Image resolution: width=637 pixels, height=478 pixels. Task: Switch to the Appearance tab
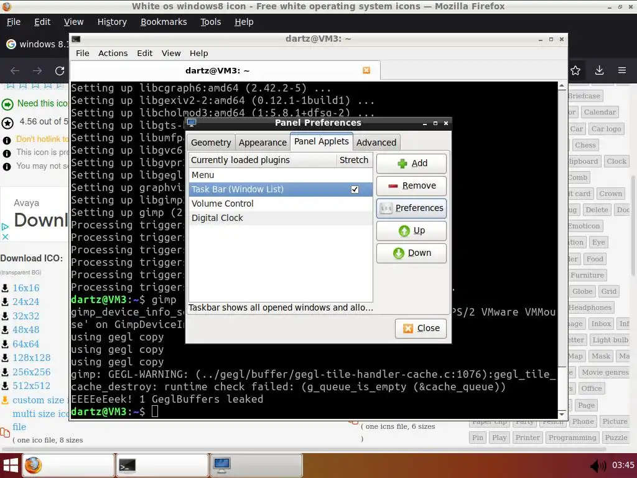[263, 143]
